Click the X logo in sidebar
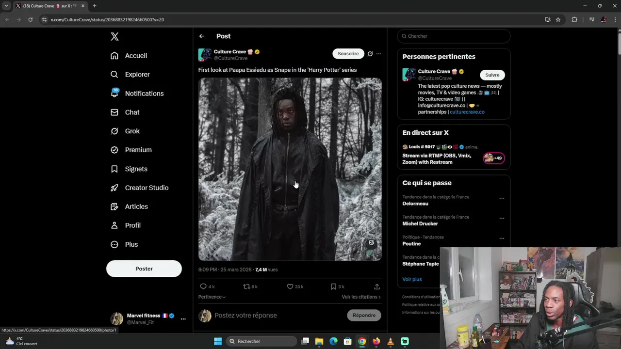The width and height of the screenshot is (621, 349). (x=114, y=36)
